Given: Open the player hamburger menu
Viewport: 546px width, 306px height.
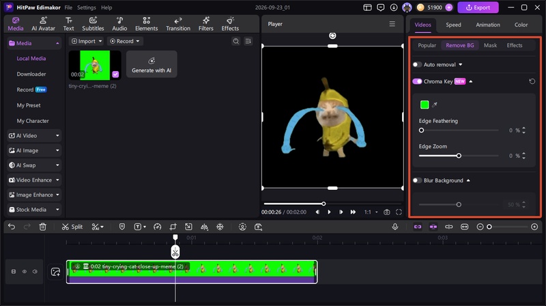Looking at the screenshot, I should [392, 24].
